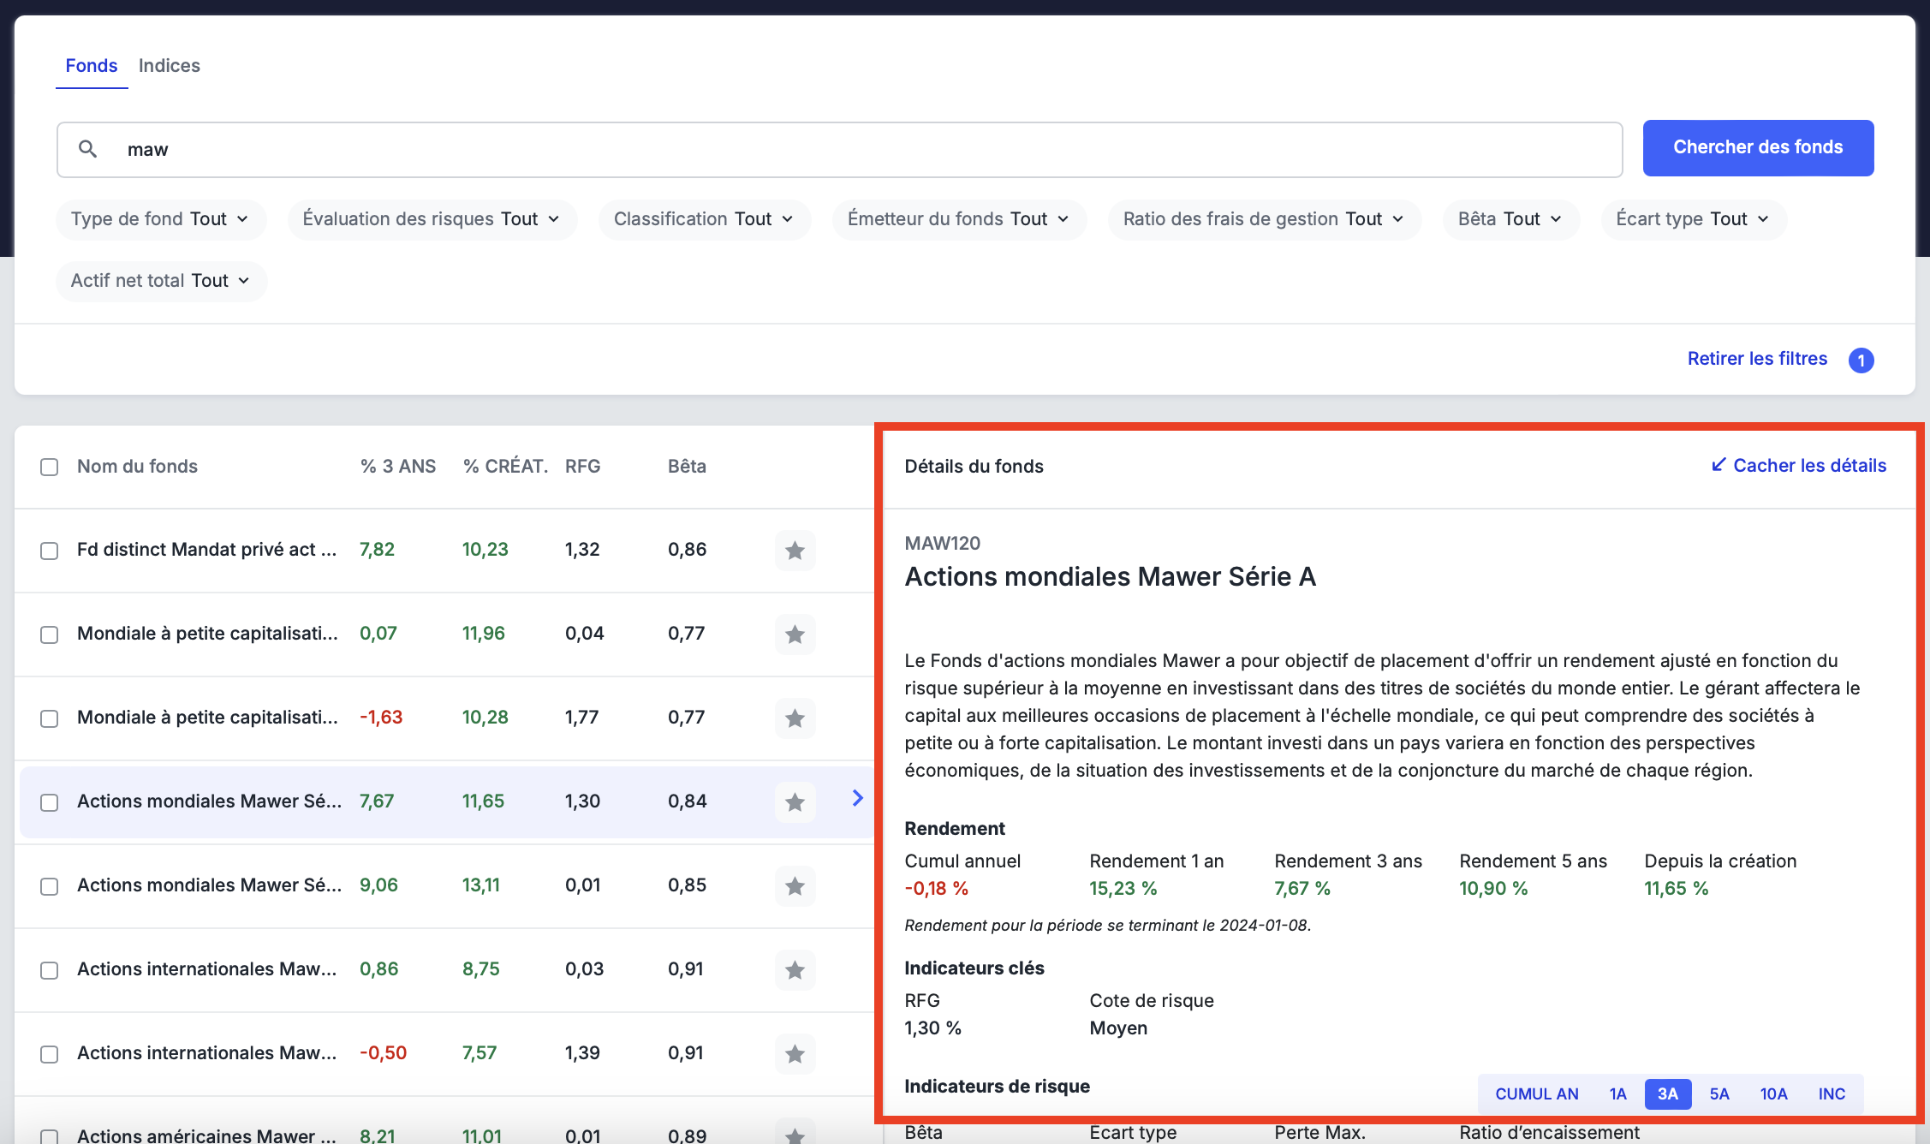Click the search magnifier icon
The image size is (1930, 1144).
click(x=87, y=149)
